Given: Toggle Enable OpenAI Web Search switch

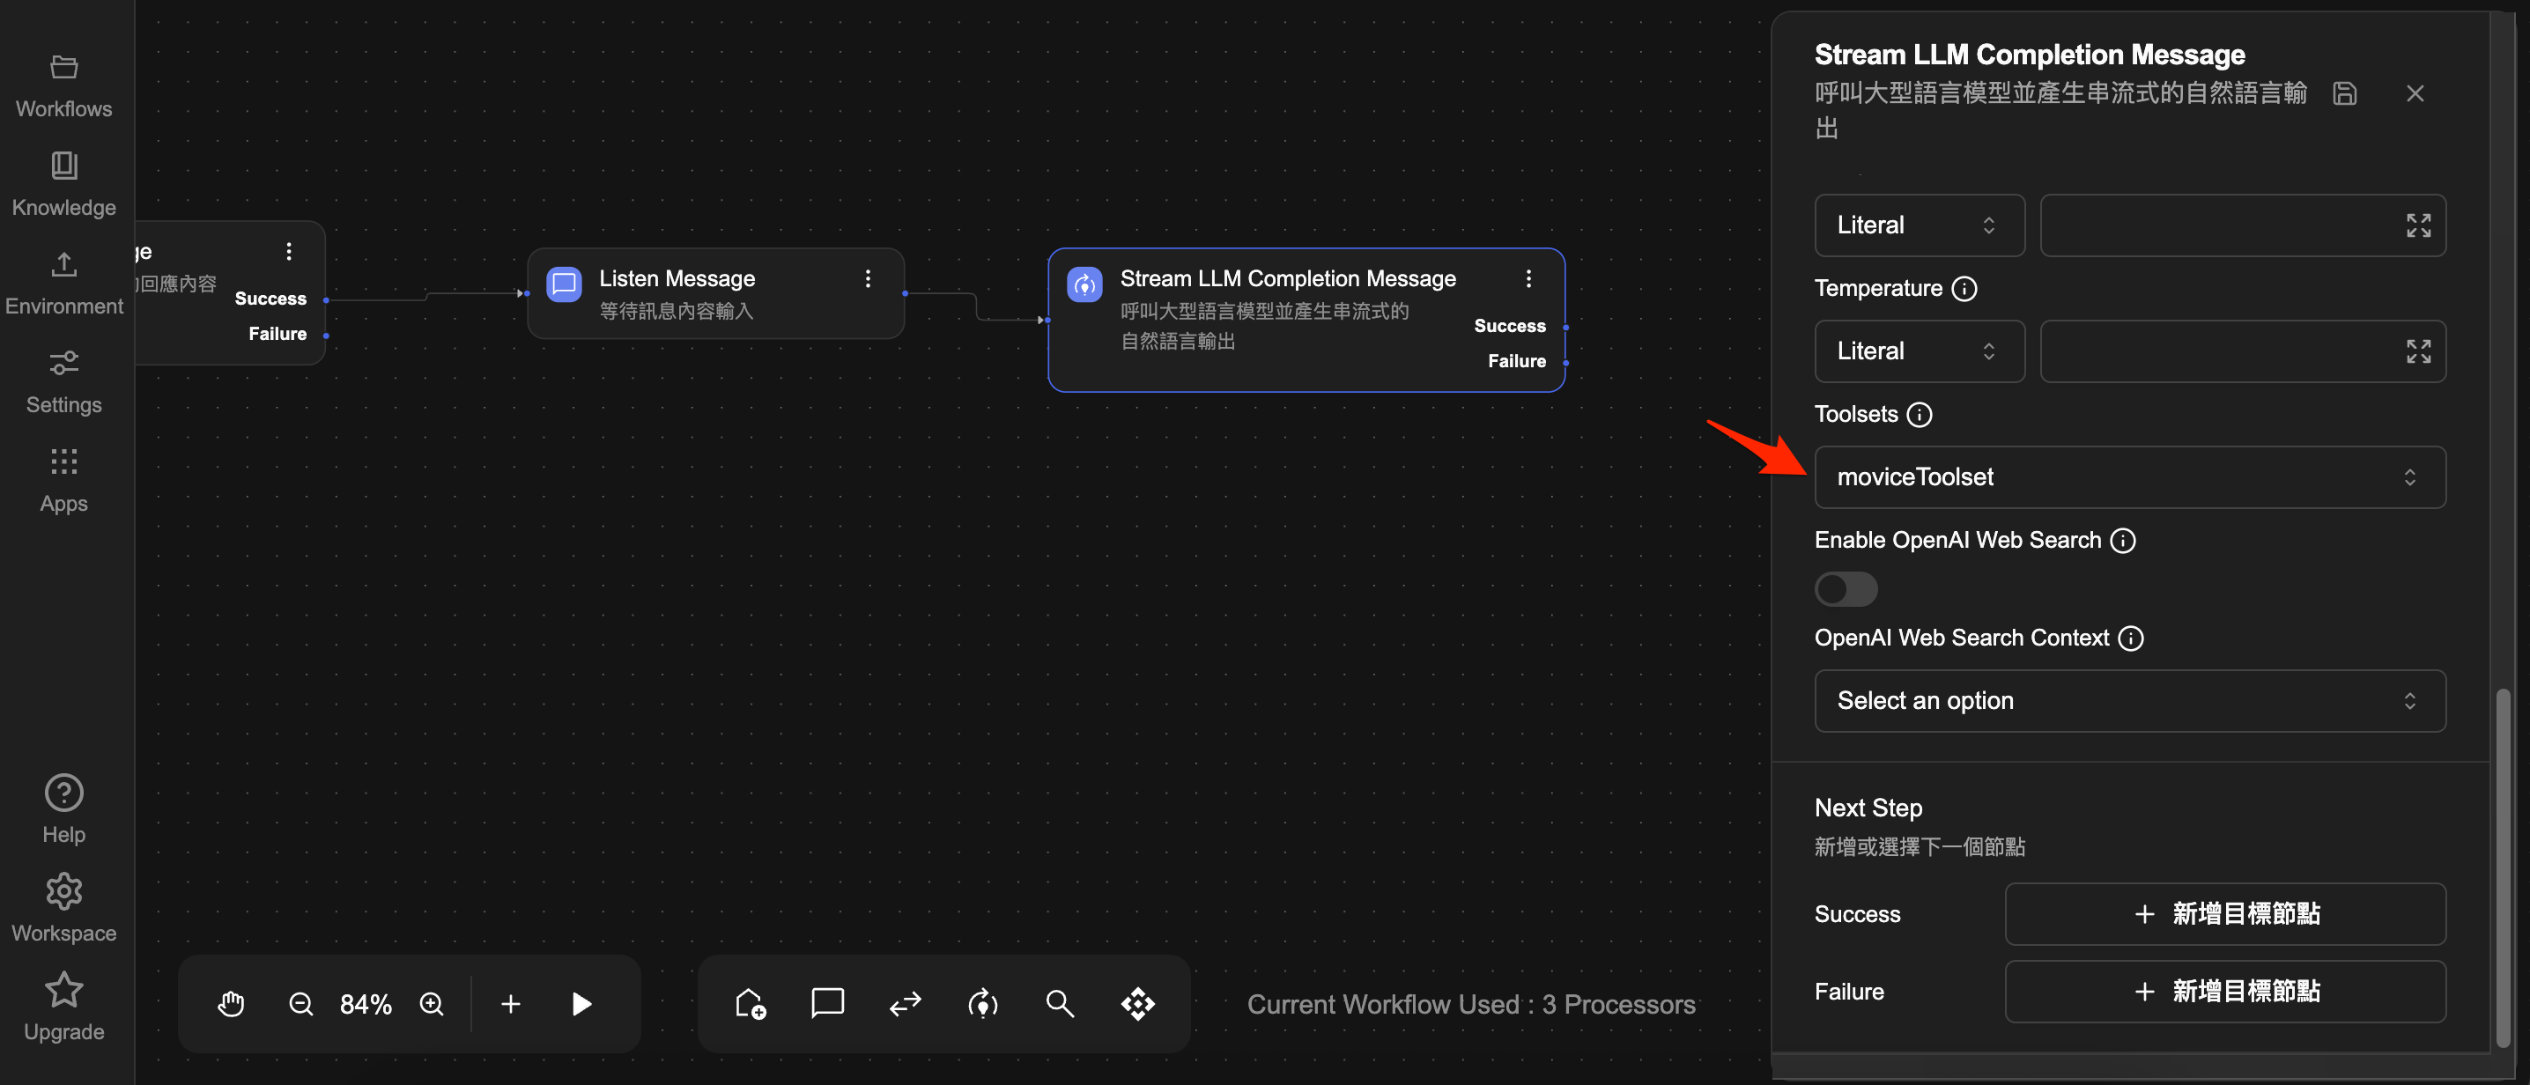Looking at the screenshot, I should 1846,589.
